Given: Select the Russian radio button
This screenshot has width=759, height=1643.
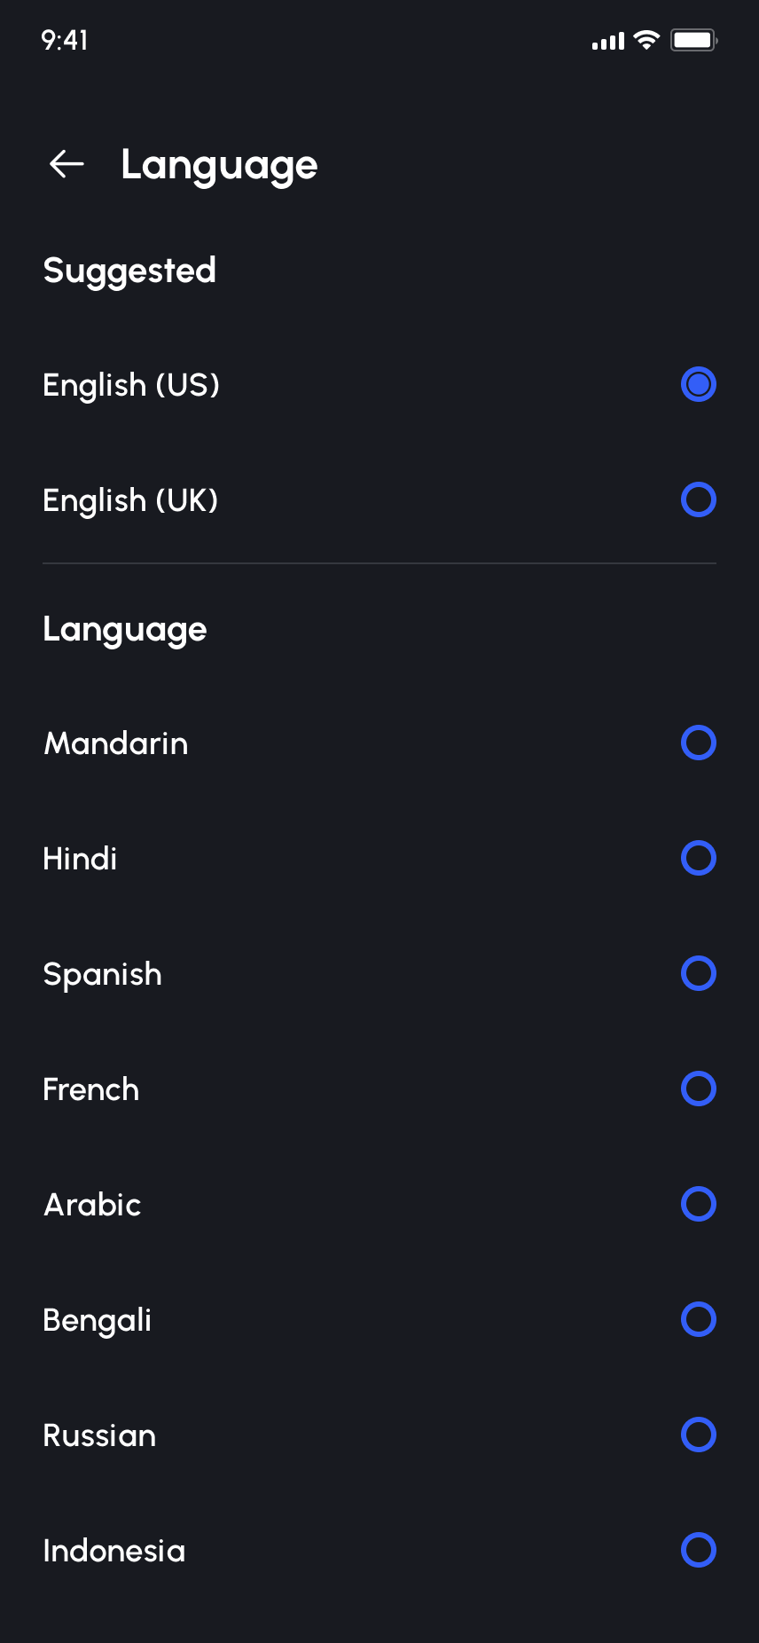Looking at the screenshot, I should (698, 1435).
